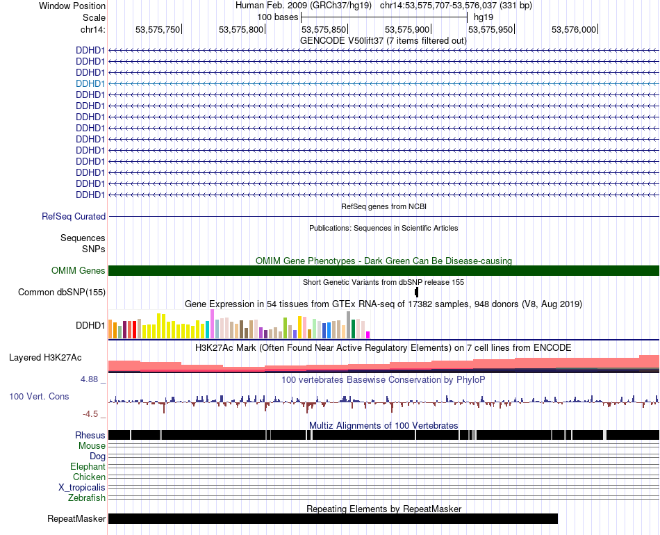Click the light-blue highlighted DDHD1 transcript label
The image size is (660, 535).
pos(90,83)
